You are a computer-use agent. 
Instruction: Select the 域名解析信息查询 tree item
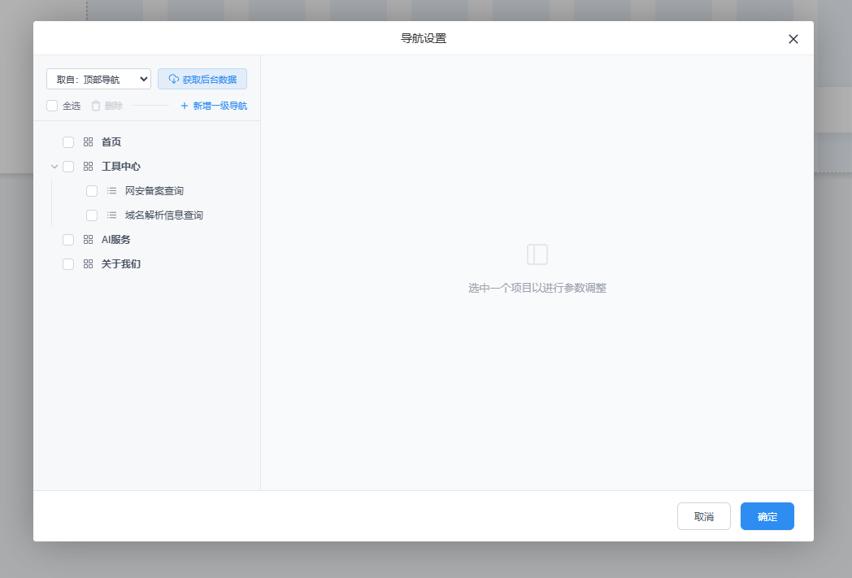coord(163,215)
